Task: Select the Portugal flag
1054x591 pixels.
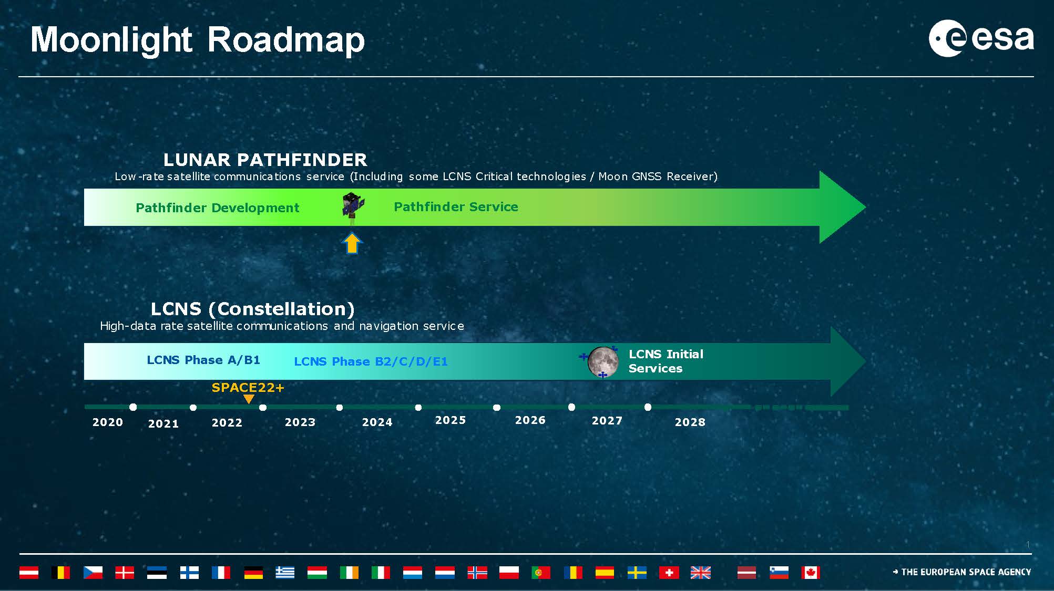Action: [541, 573]
